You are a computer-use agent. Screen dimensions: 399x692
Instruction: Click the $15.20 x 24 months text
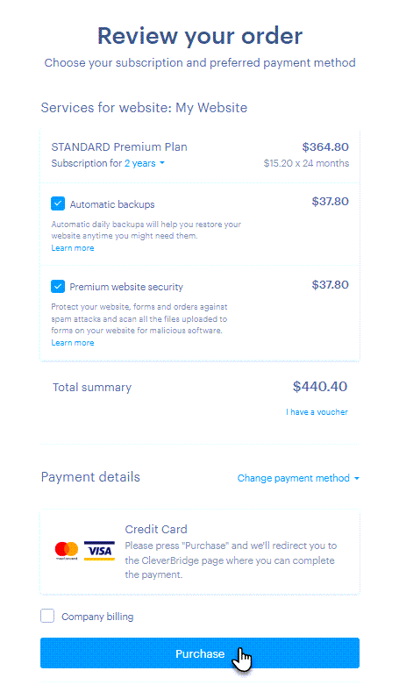[x=306, y=163]
